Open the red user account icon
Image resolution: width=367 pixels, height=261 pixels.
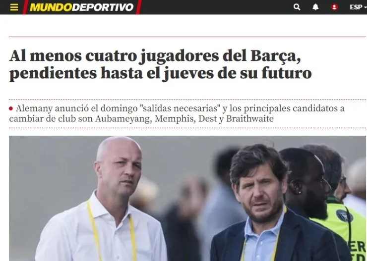(334, 7)
